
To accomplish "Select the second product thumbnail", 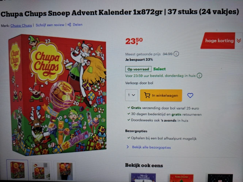I will click(41, 171).
